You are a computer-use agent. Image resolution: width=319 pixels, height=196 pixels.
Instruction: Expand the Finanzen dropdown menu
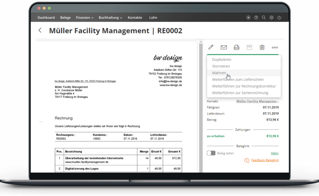(85, 18)
